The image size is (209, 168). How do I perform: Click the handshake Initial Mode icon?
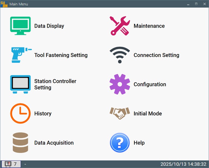(120, 113)
